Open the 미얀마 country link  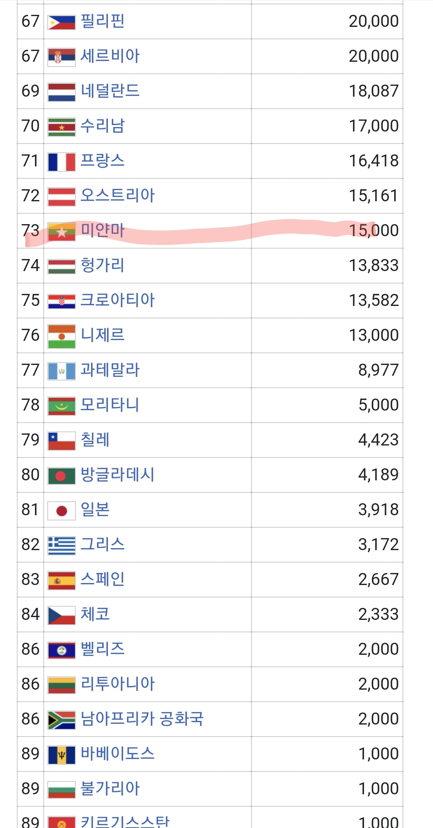point(103,230)
